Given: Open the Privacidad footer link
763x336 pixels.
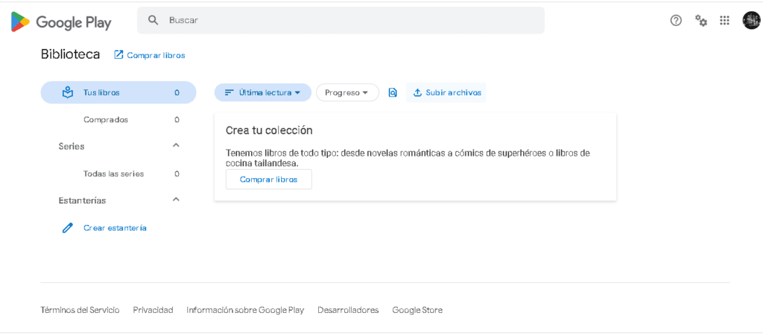Looking at the screenshot, I should [x=153, y=310].
